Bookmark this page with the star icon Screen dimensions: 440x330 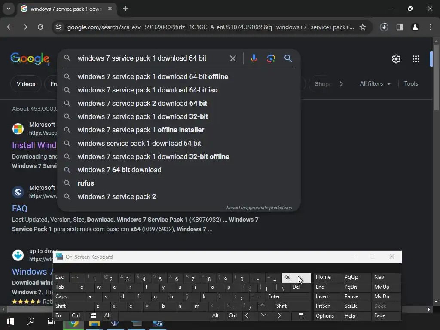coord(363,27)
